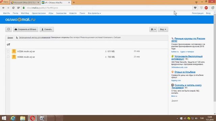Open Мой Мир in top navigation
The width and height of the screenshot is (216, 121).
pos(25,13)
